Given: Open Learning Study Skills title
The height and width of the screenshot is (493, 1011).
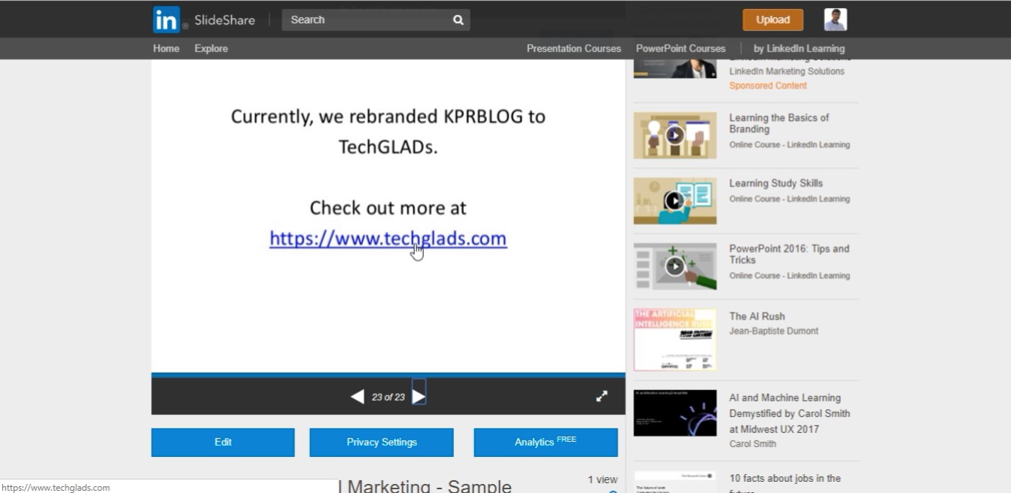Looking at the screenshot, I should 776,183.
